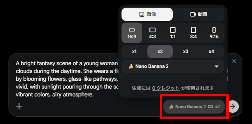Set output count to x1

(134, 51)
